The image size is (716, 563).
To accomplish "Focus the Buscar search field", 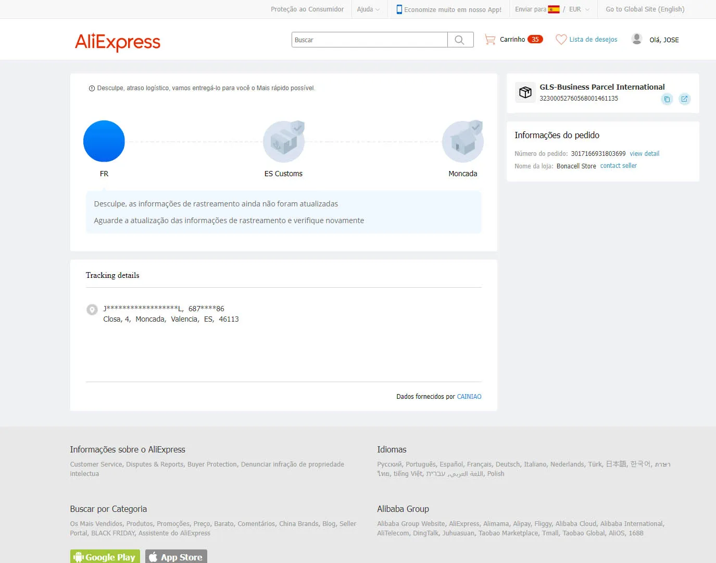I will (x=370, y=40).
